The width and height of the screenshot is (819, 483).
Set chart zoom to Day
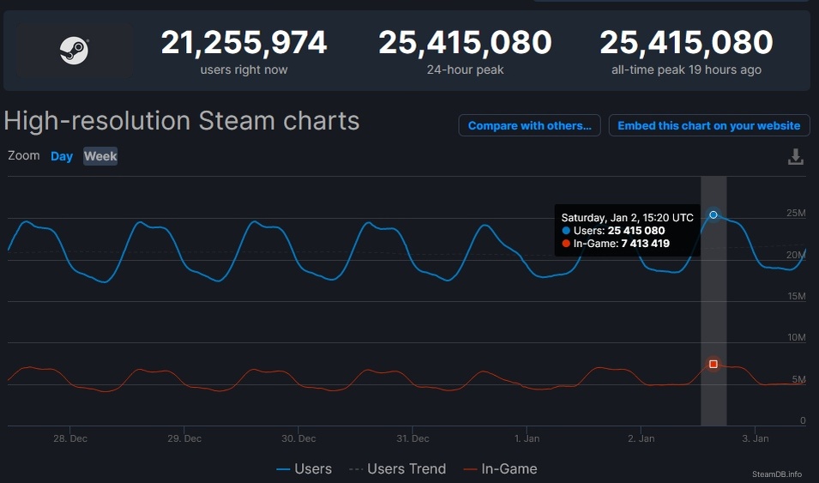point(62,156)
